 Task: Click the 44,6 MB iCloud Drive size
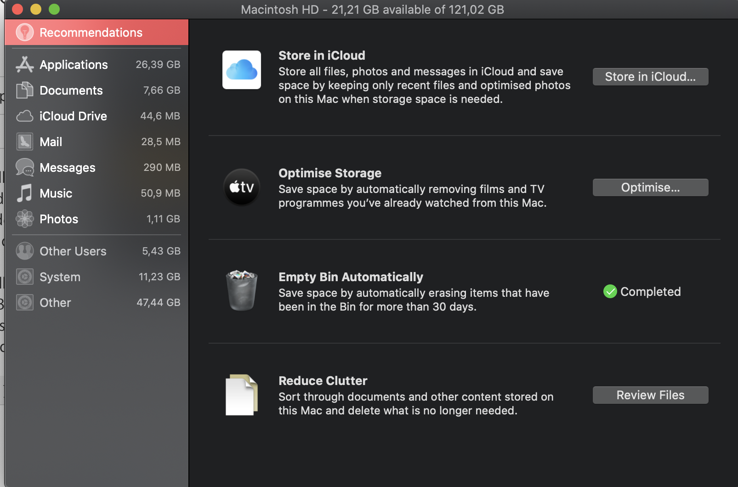click(160, 116)
